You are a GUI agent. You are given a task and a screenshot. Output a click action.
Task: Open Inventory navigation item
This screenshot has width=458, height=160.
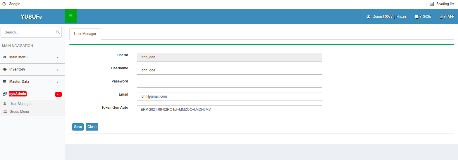(x=32, y=69)
